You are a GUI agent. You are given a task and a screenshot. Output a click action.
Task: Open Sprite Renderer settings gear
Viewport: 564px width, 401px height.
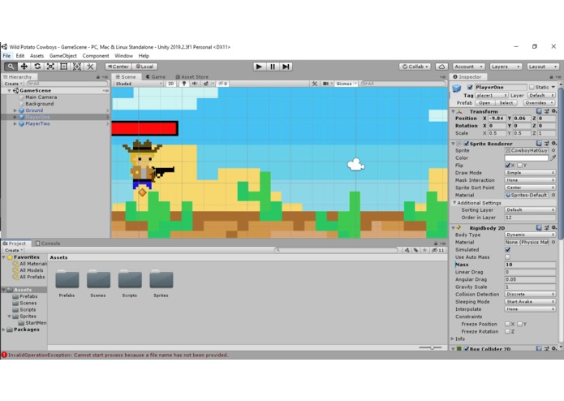554,143
